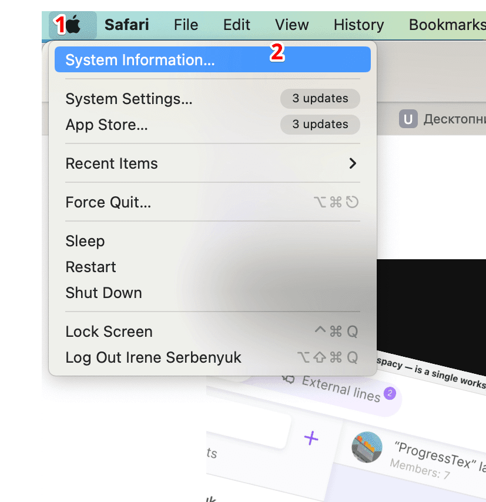Click the purple plus icon
This screenshot has width=486, height=502.
tap(311, 438)
